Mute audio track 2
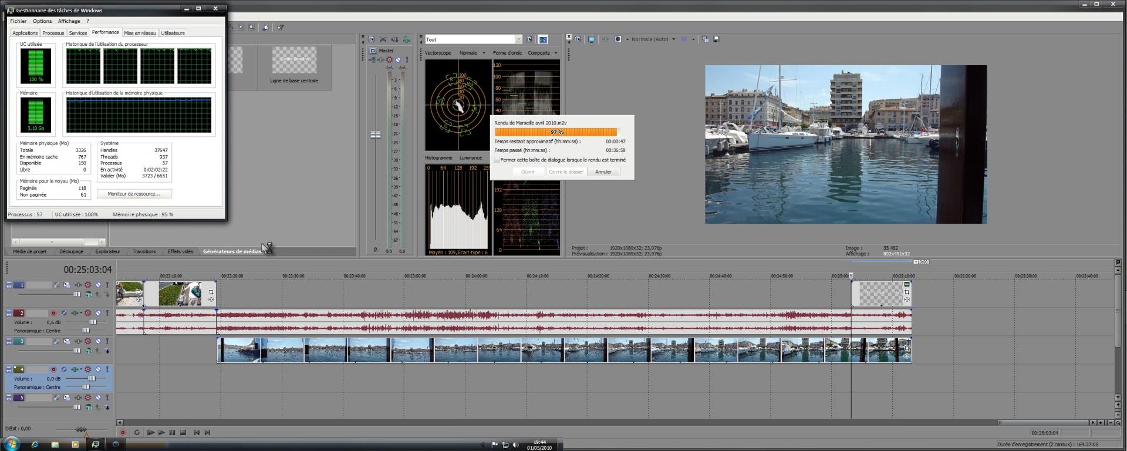 98,313
